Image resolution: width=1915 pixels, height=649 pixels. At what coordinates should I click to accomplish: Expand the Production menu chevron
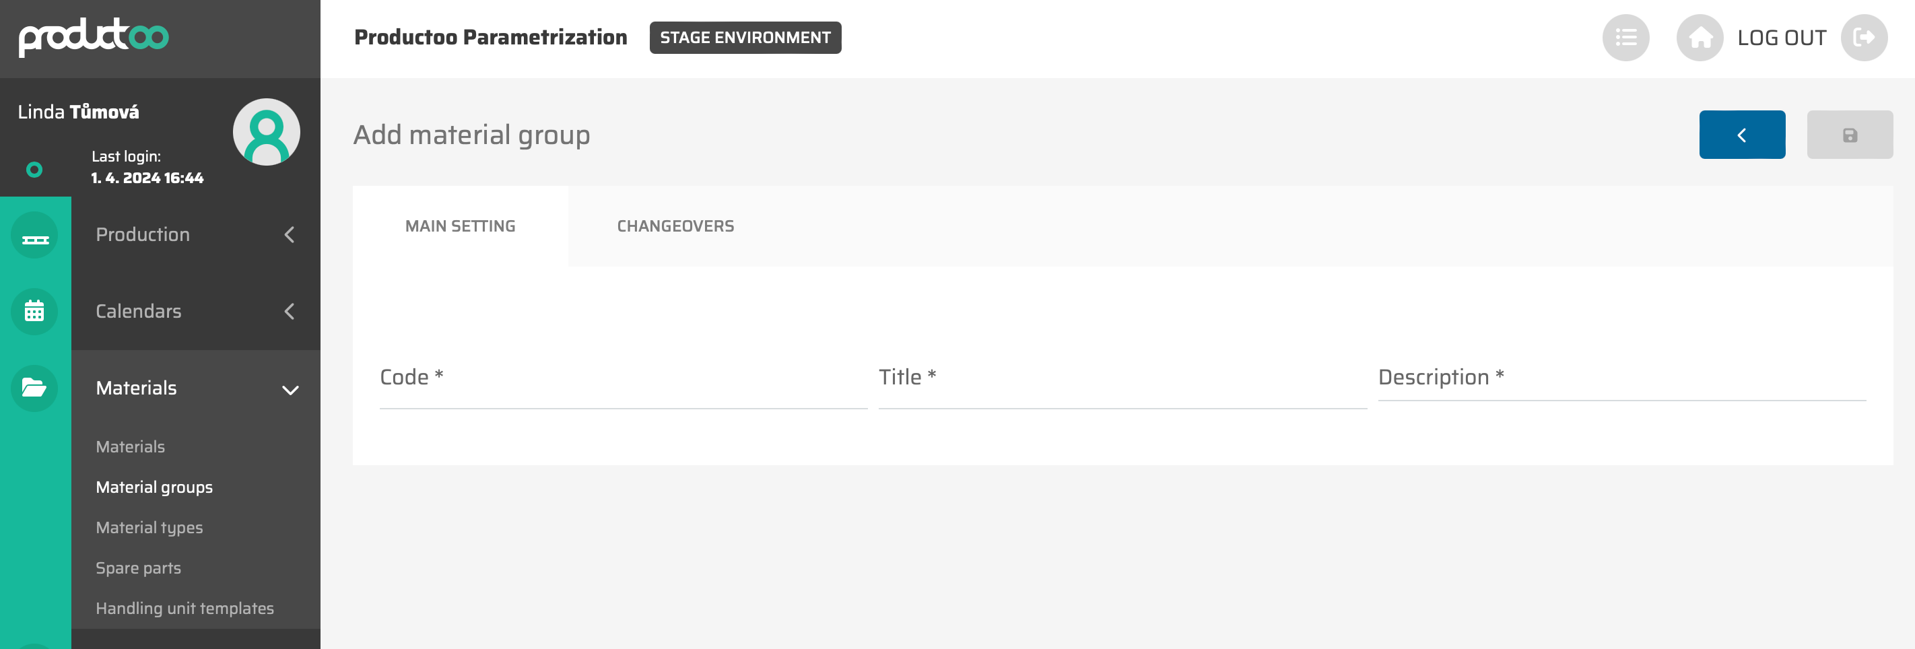pyautogui.click(x=289, y=235)
